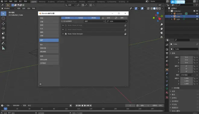The width and height of the screenshot is (199, 114).
Task: Toggle the viewport X-ray button
Action: [148, 8]
